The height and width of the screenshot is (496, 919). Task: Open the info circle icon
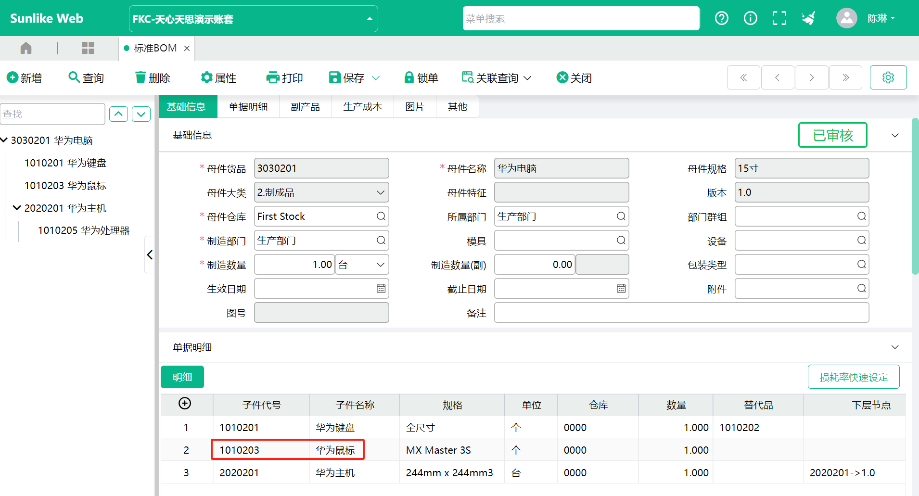pos(750,18)
